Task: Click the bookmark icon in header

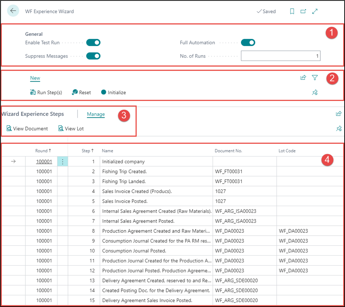Action: pyautogui.click(x=292, y=11)
